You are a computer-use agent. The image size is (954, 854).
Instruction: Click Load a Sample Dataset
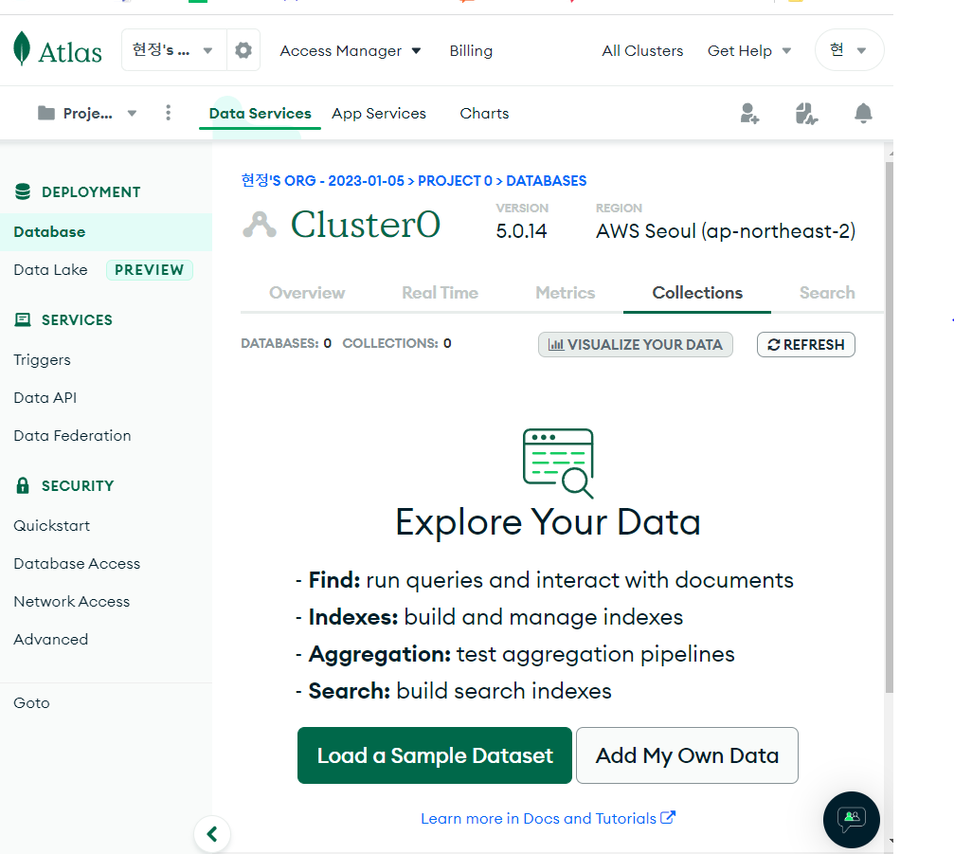pos(435,755)
